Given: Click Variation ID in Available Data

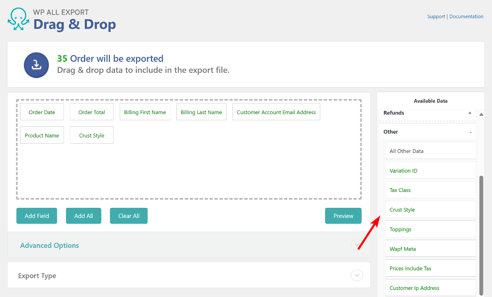Looking at the screenshot, I should [x=403, y=170].
